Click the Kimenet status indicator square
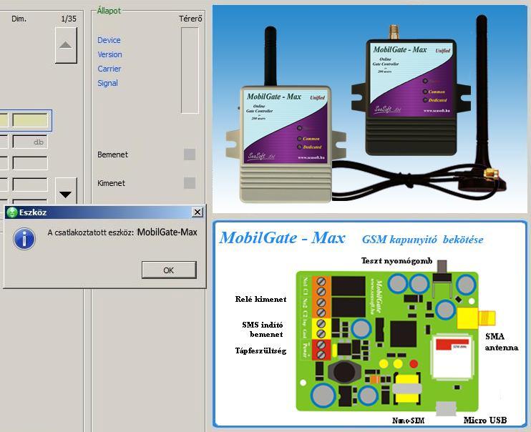 [x=190, y=183]
